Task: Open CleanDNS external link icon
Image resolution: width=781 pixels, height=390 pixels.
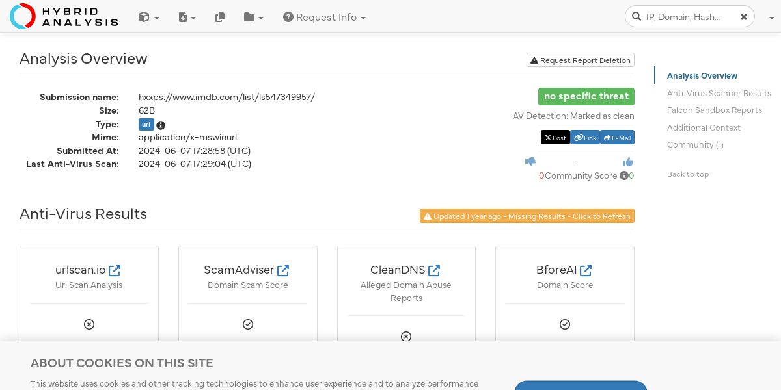Action: [434, 270]
